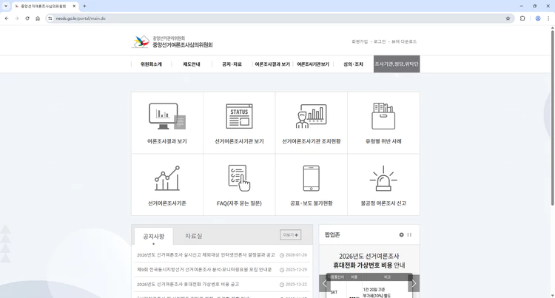This screenshot has height=298, width=555.
Task: Open the 심의·조치 menu
Action: click(x=353, y=64)
